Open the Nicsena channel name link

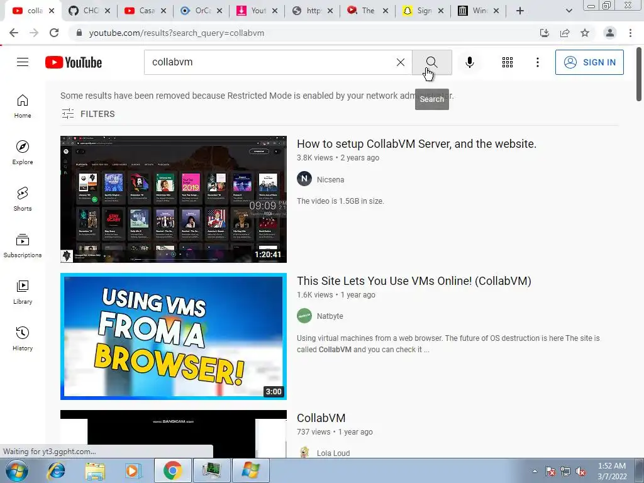coord(331,179)
